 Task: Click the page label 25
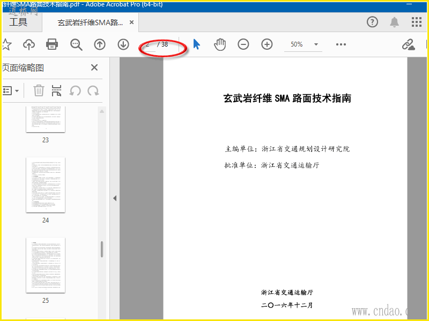click(46, 301)
